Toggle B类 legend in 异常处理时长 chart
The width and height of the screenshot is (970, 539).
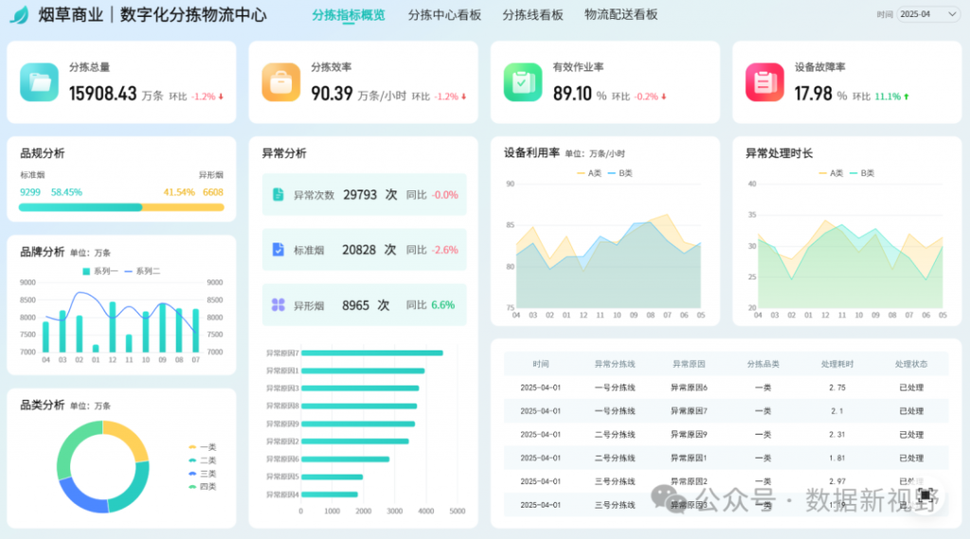(x=863, y=173)
